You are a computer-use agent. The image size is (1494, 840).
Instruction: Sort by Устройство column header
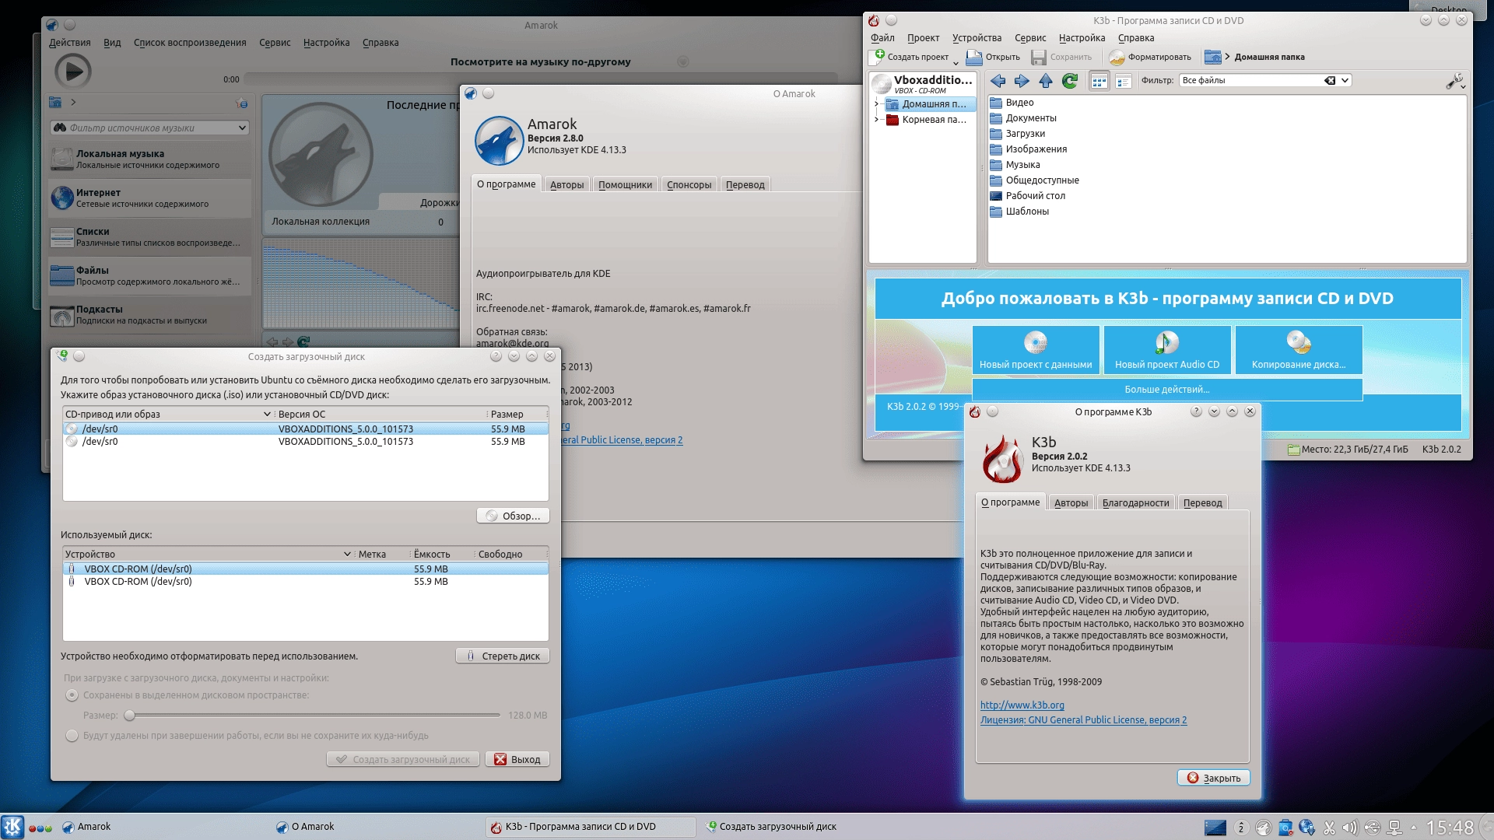pos(208,555)
